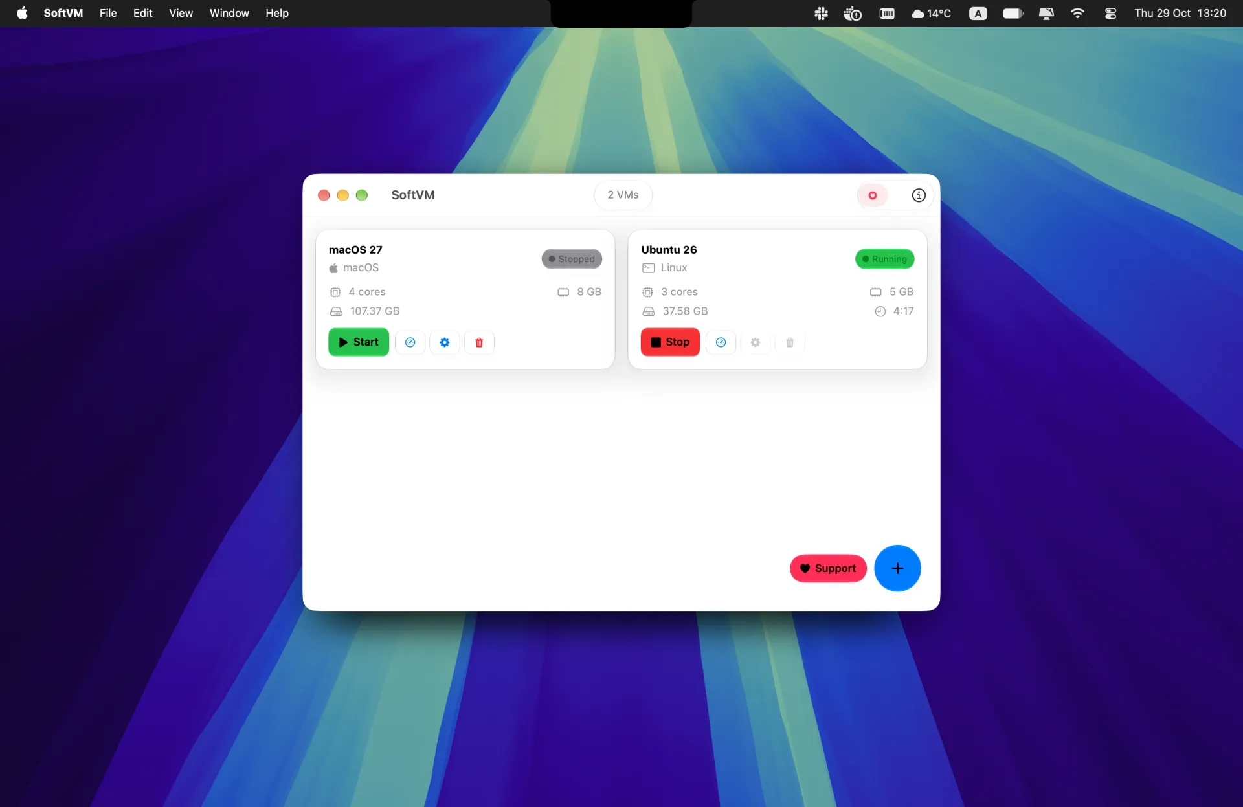Open performance gauge for macOS 27
The width and height of the screenshot is (1243, 807).
(410, 342)
